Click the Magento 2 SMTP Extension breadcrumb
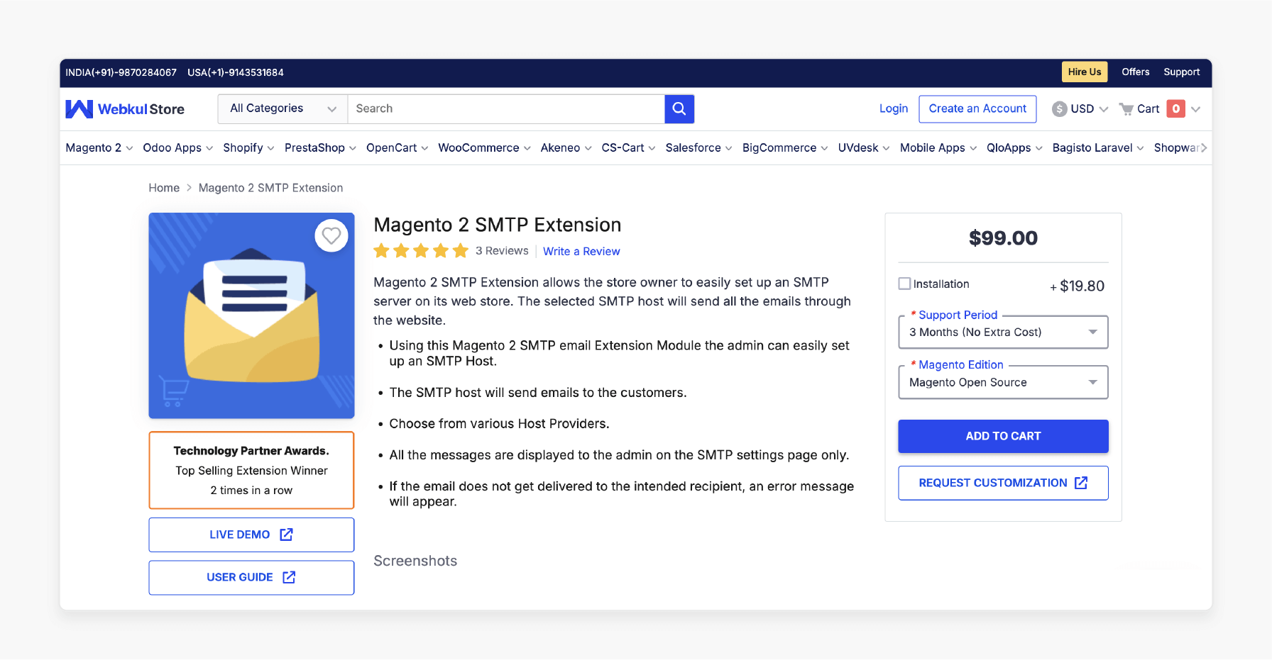The width and height of the screenshot is (1272, 660). [270, 188]
